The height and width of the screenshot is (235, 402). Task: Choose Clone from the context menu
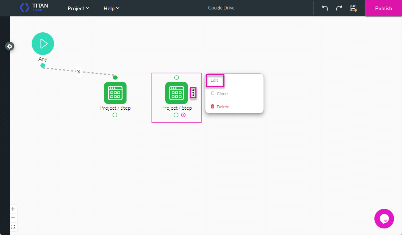(222, 94)
